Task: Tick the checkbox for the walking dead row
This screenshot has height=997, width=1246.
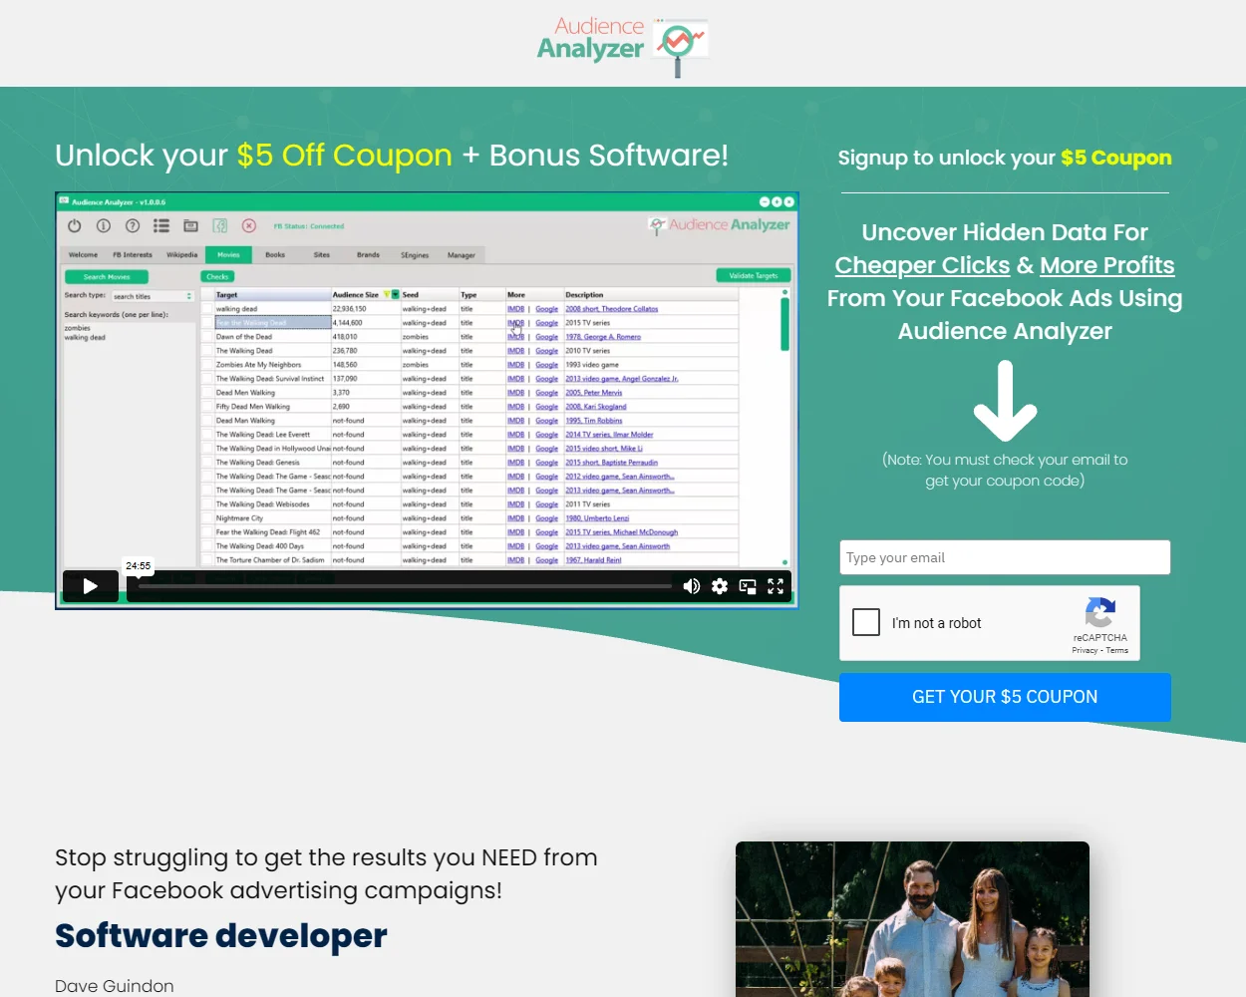Action: point(208,309)
